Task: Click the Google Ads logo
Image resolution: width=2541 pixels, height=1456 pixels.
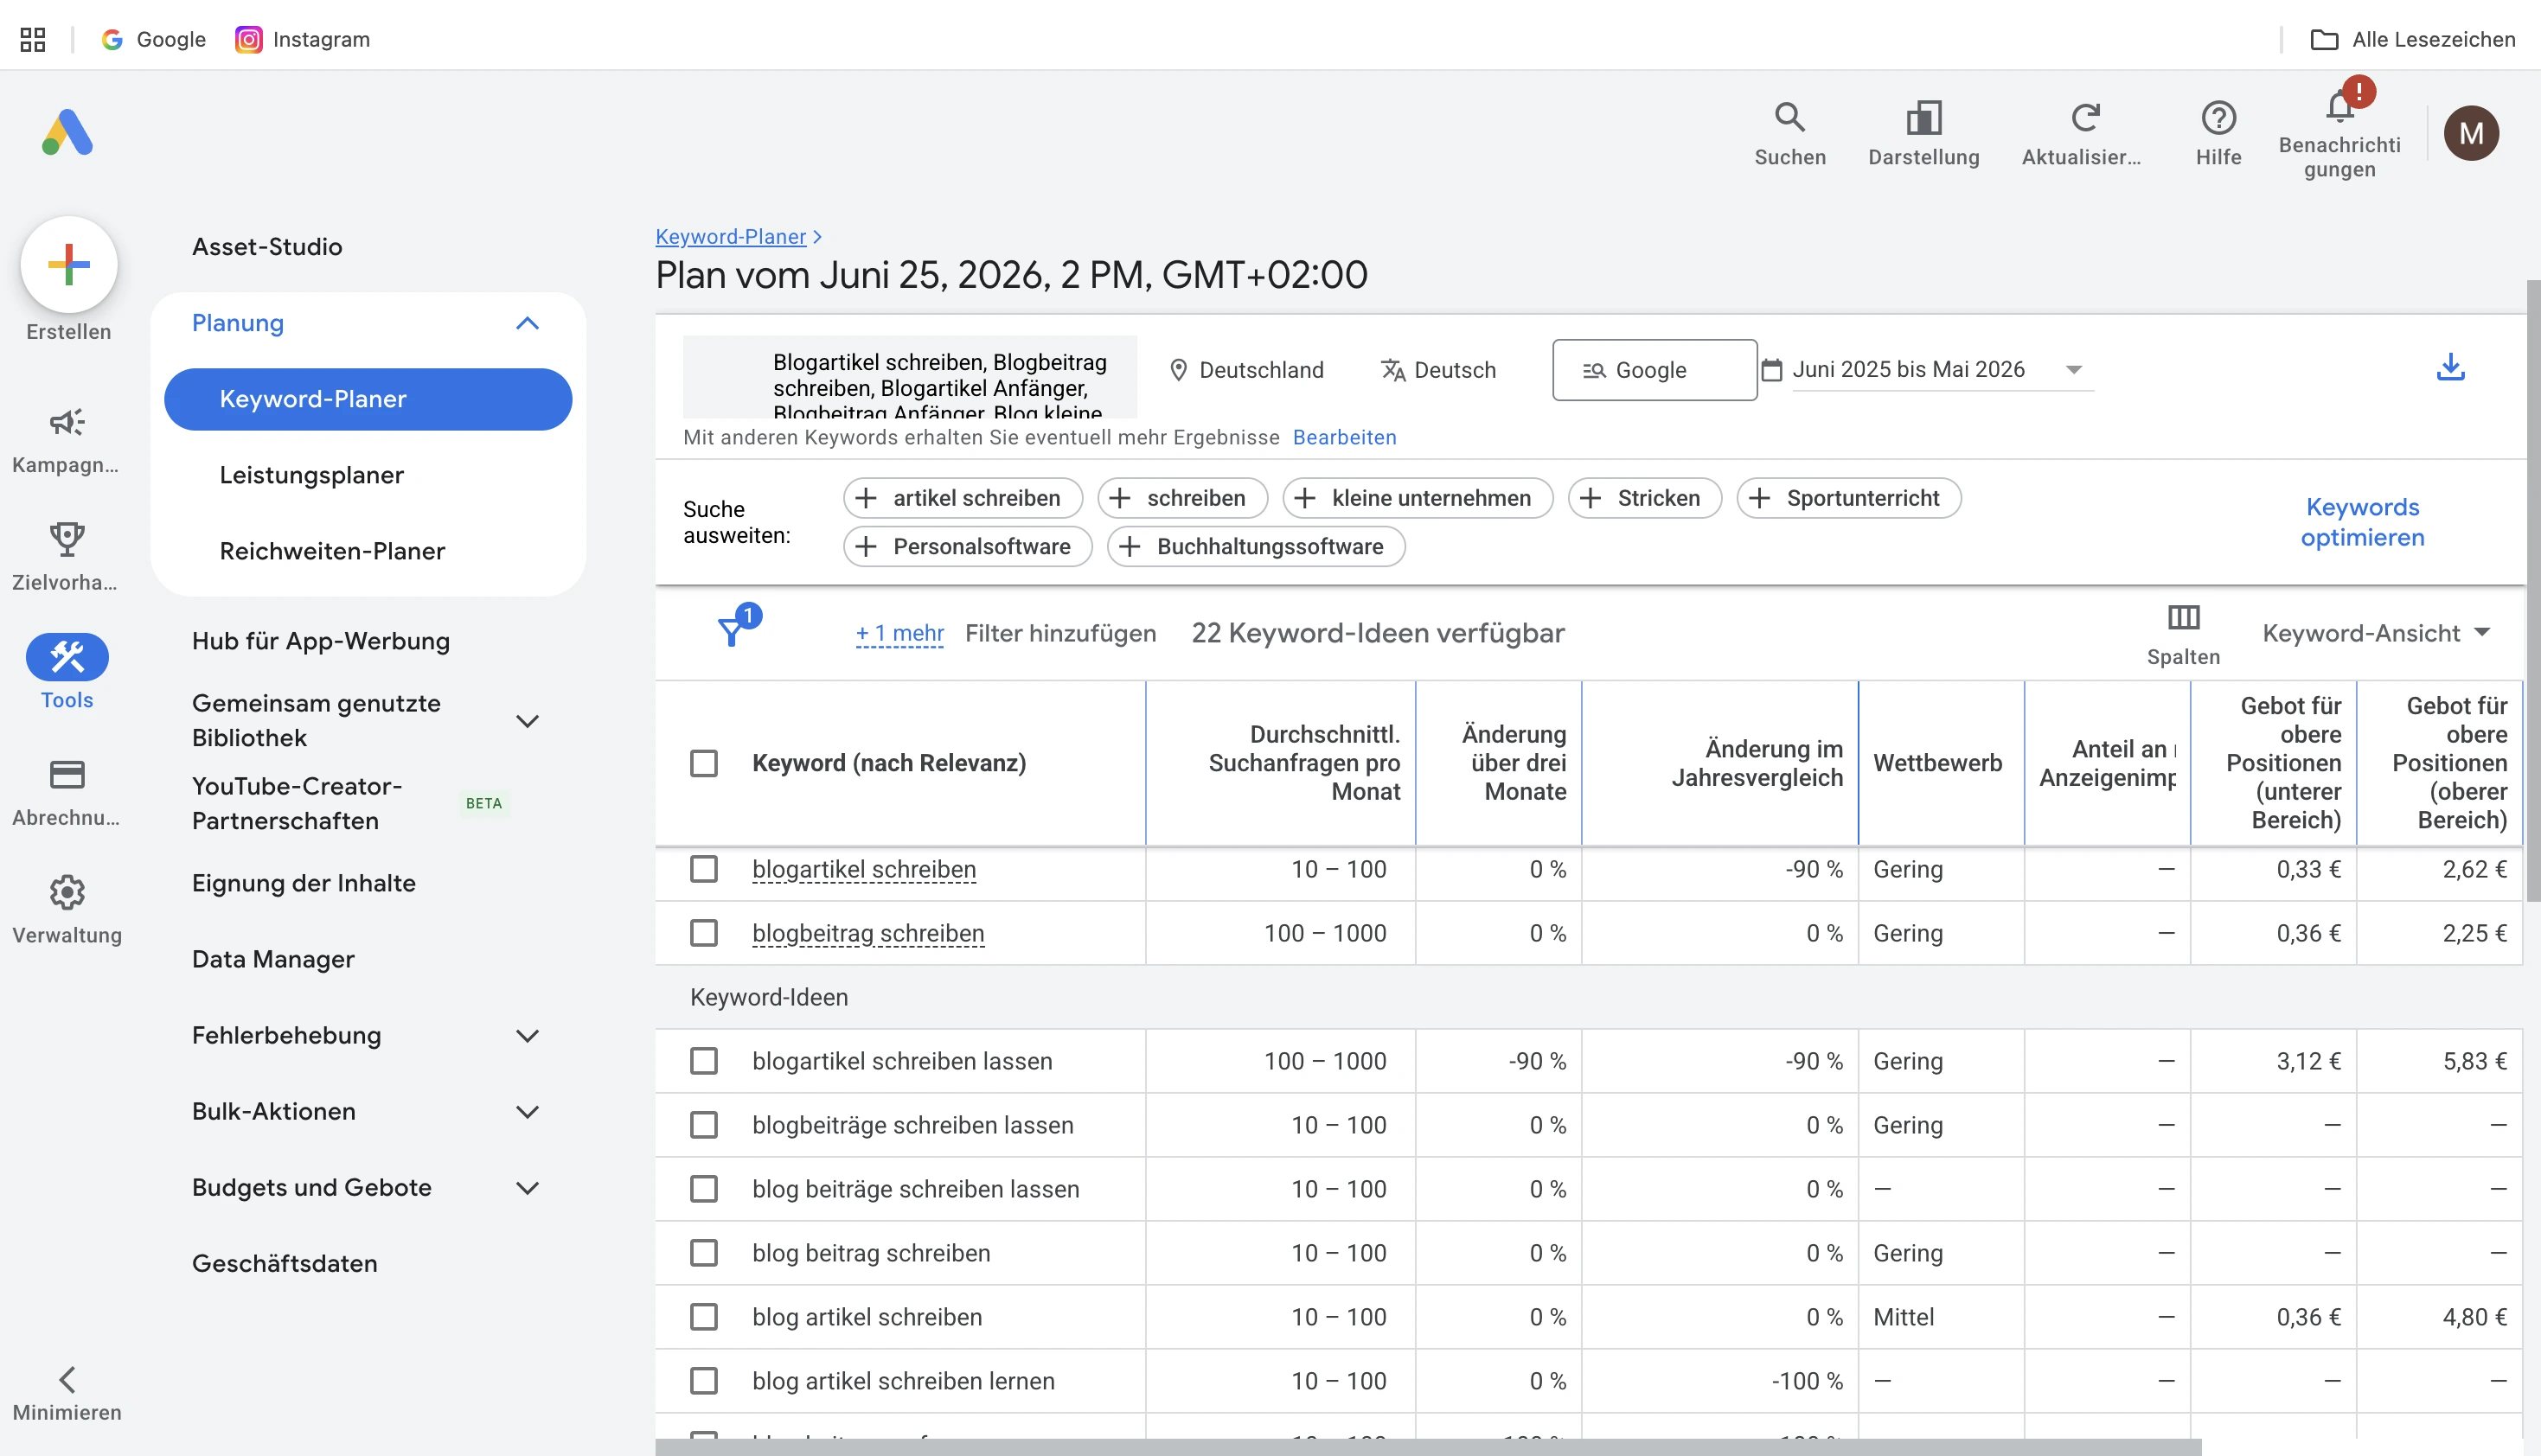Action: [68, 132]
